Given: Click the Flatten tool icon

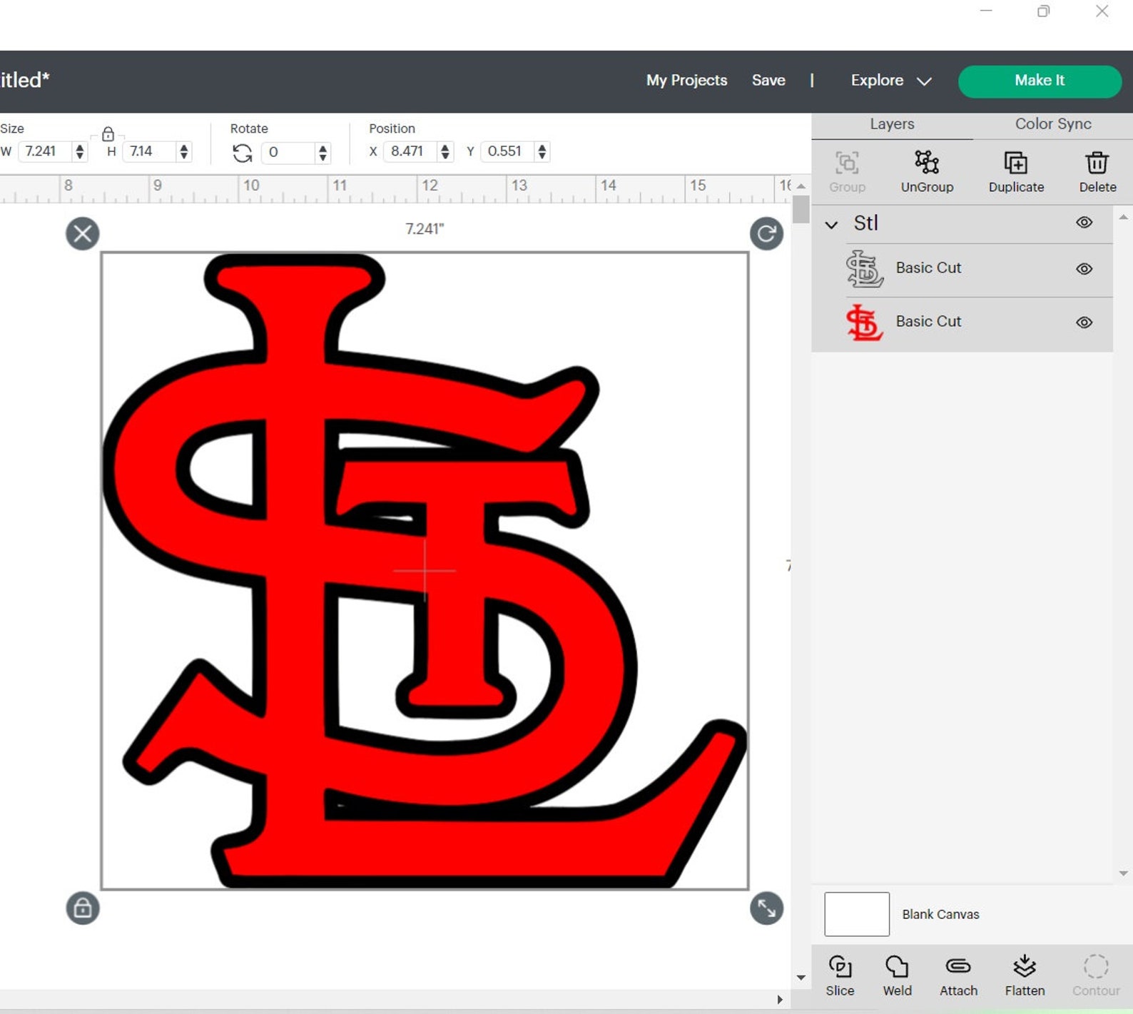Looking at the screenshot, I should tap(1025, 966).
